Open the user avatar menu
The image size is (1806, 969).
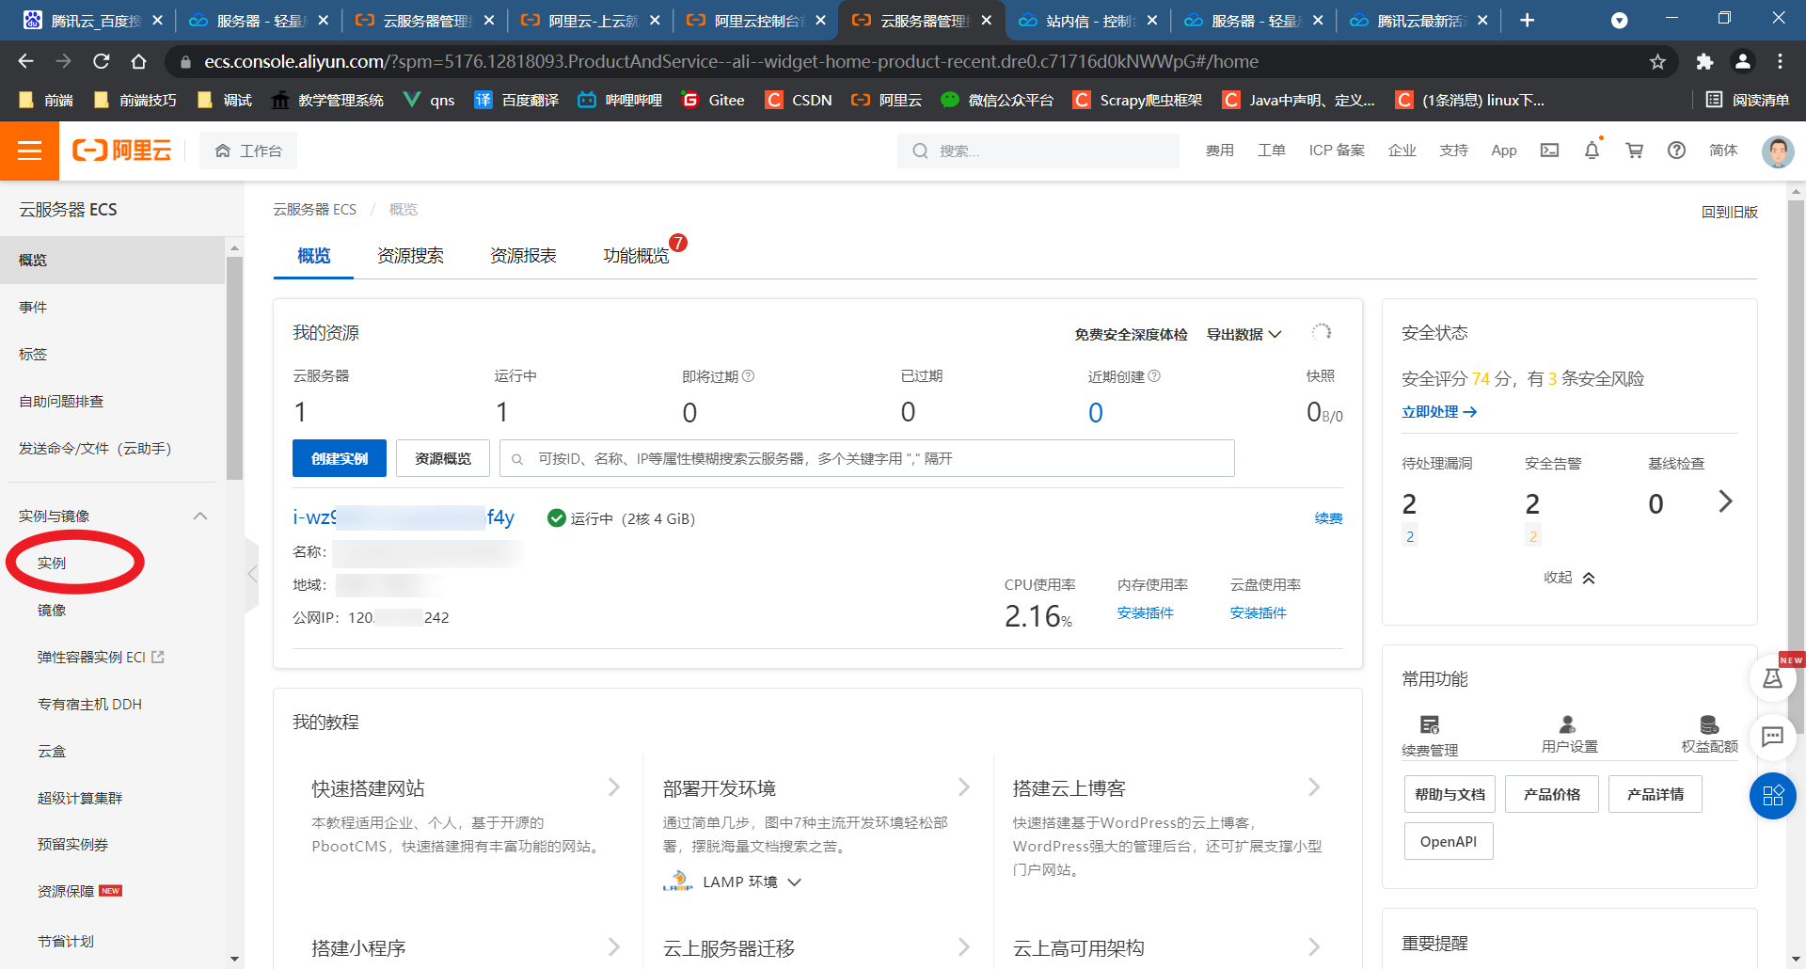(1777, 151)
